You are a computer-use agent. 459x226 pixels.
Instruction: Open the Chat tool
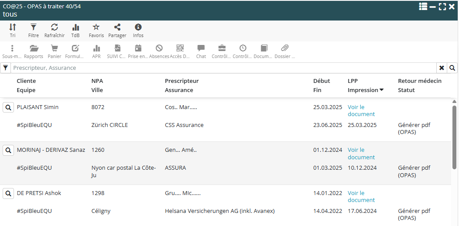coord(201,48)
